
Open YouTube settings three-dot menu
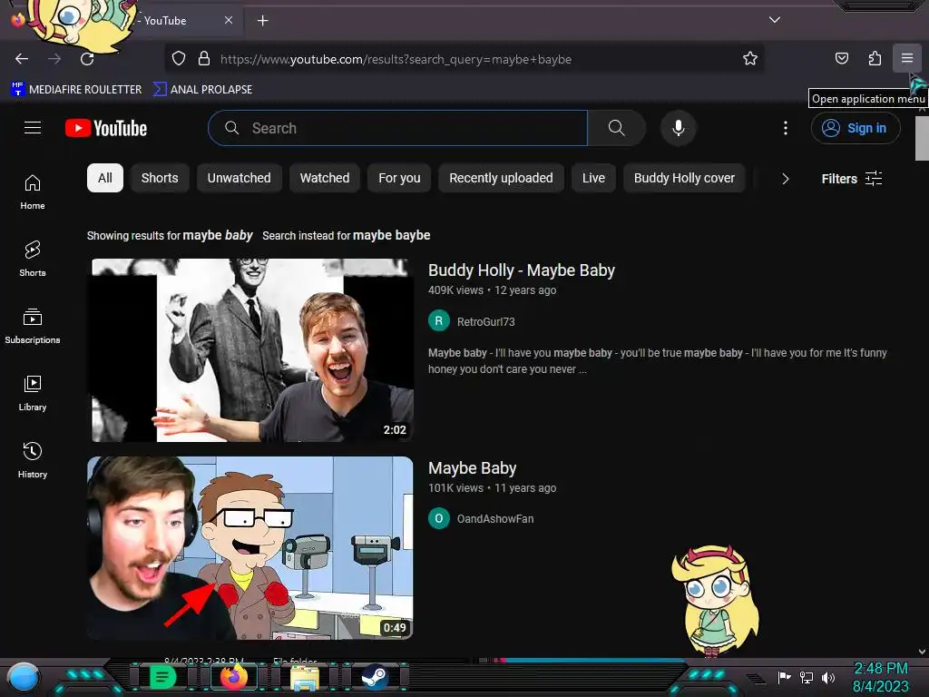786,128
